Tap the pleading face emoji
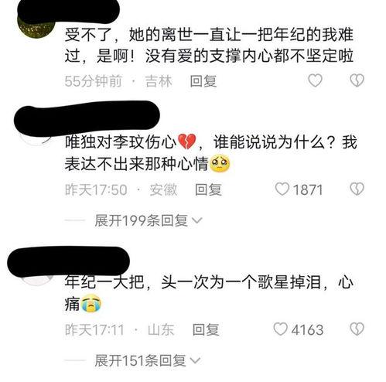The width and height of the screenshot is (386, 382). click(x=220, y=163)
